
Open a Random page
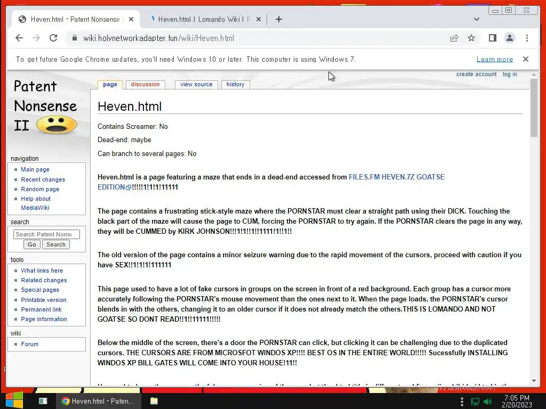point(40,189)
